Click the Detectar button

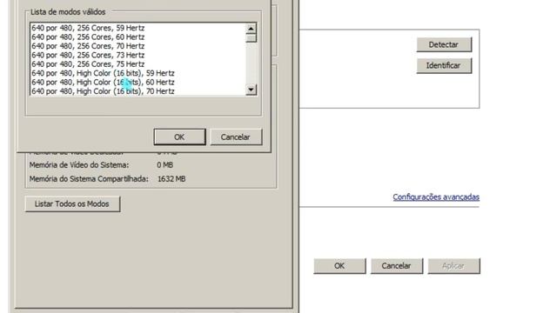444,44
